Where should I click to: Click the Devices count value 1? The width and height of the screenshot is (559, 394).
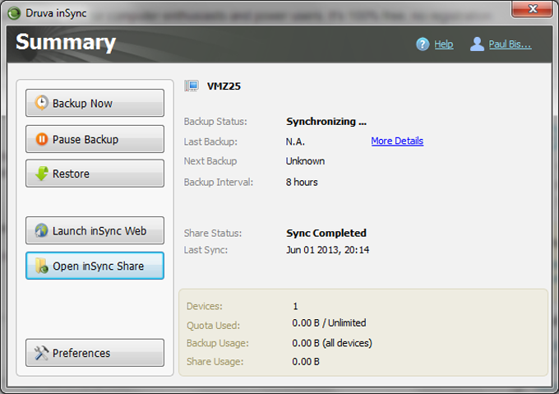pos(295,306)
